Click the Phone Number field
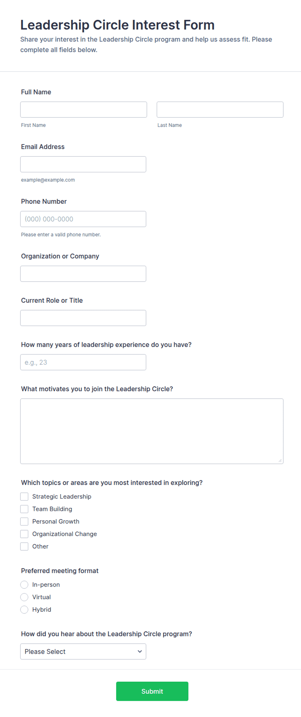301x717 pixels. [x=83, y=219]
